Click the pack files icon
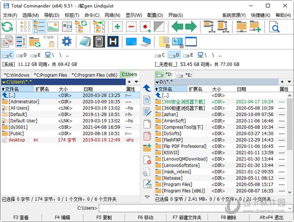The width and height of the screenshot is (294, 222). (x=209, y=27)
